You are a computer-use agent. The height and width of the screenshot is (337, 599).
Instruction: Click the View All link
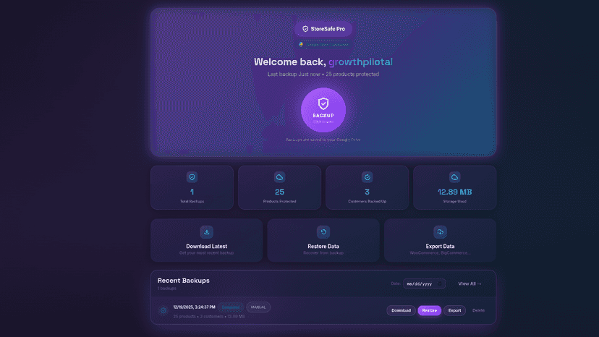(x=470, y=283)
